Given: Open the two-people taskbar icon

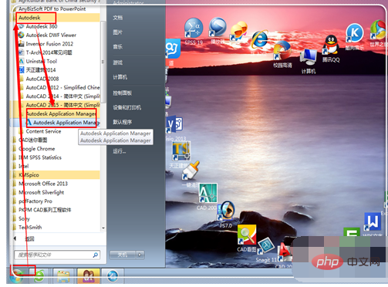Looking at the screenshot, I should coord(88,276).
